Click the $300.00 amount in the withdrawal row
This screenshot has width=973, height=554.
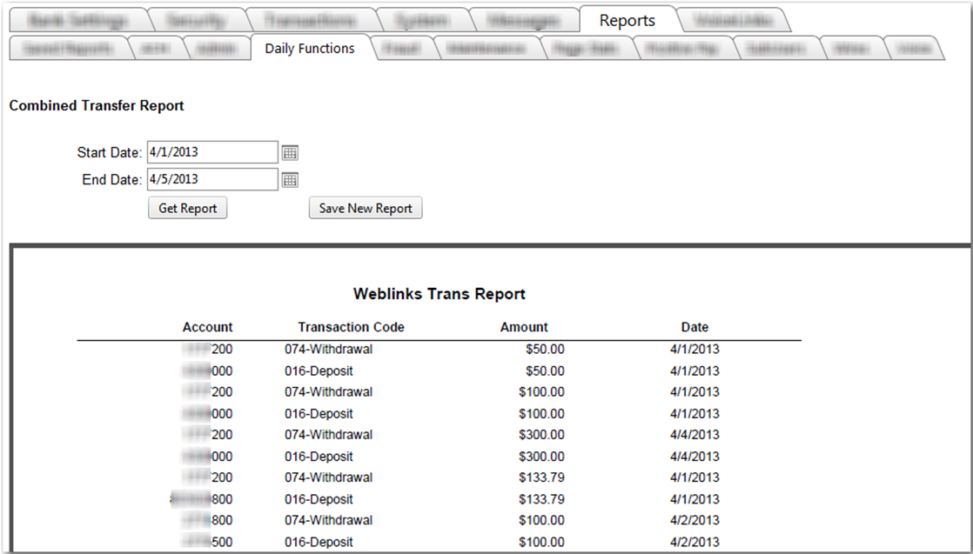pyautogui.click(x=541, y=435)
